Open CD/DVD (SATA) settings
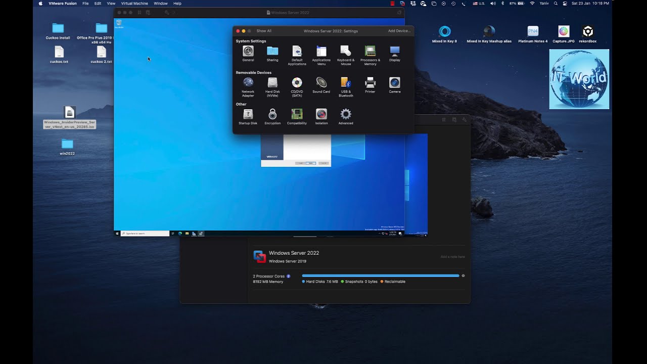647x364 pixels. click(x=297, y=82)
